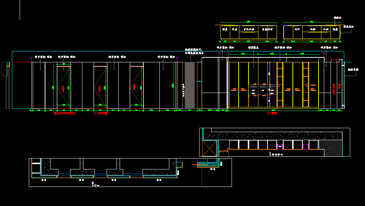Click the red A-1 cabinet label
This screenshot has height=206, width=365.
click(272, 114)
